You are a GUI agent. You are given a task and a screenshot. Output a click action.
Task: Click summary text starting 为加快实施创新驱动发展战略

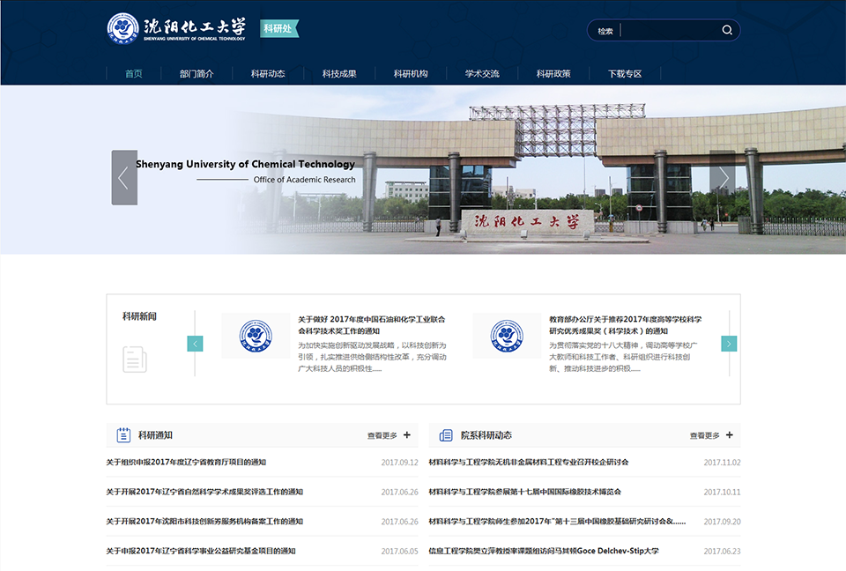[x=372, y=357]
